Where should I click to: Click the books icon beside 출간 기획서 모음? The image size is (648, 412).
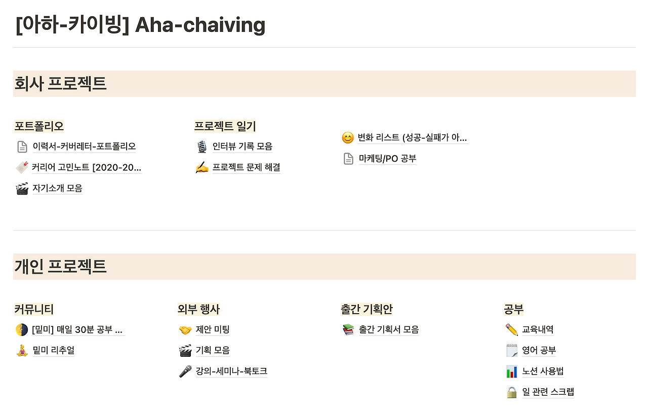348,330
